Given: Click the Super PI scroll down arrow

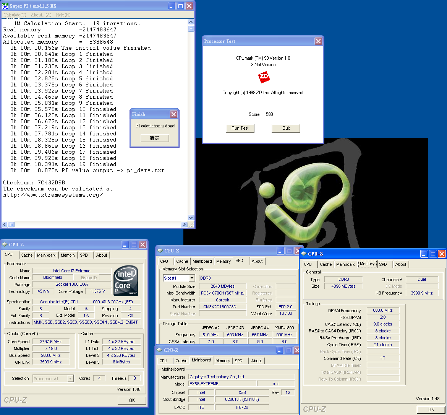Looking at the screenshot, I should point(191,218).
